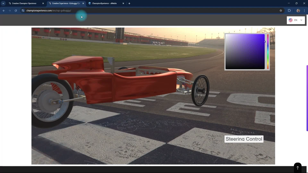
Task: Open the Chrome three-dot menu
Action: [304, 11]
